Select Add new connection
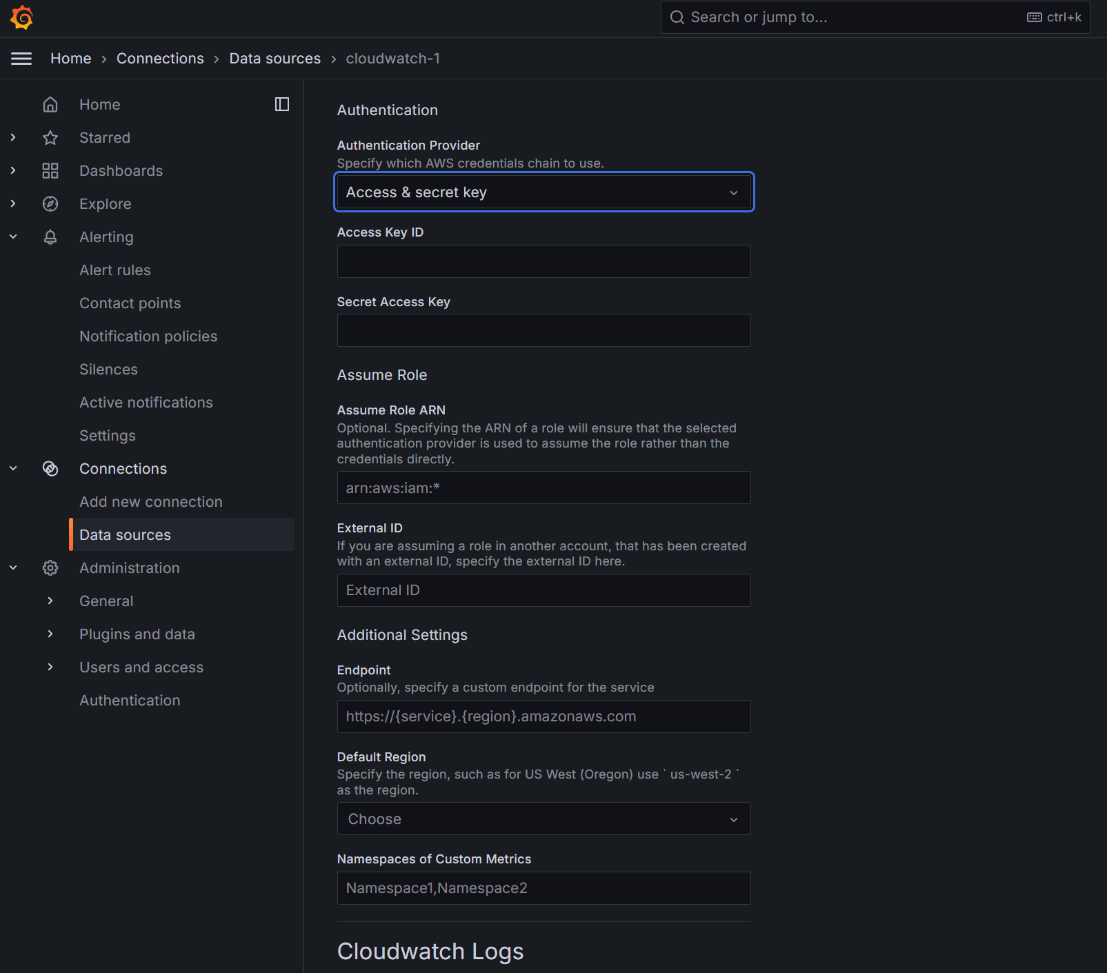Screen dimensions: 1107x973 (150, 502)
